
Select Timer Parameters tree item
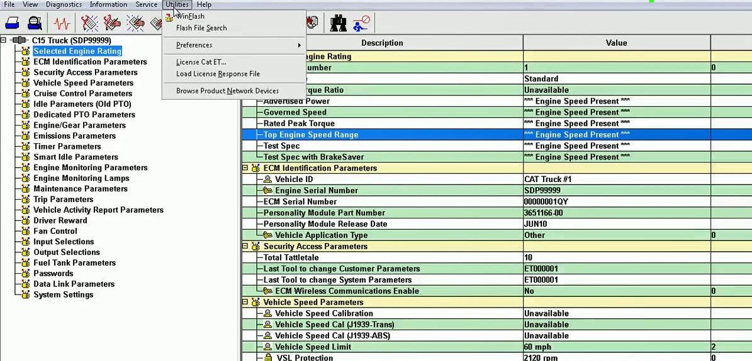click(67, 146)
